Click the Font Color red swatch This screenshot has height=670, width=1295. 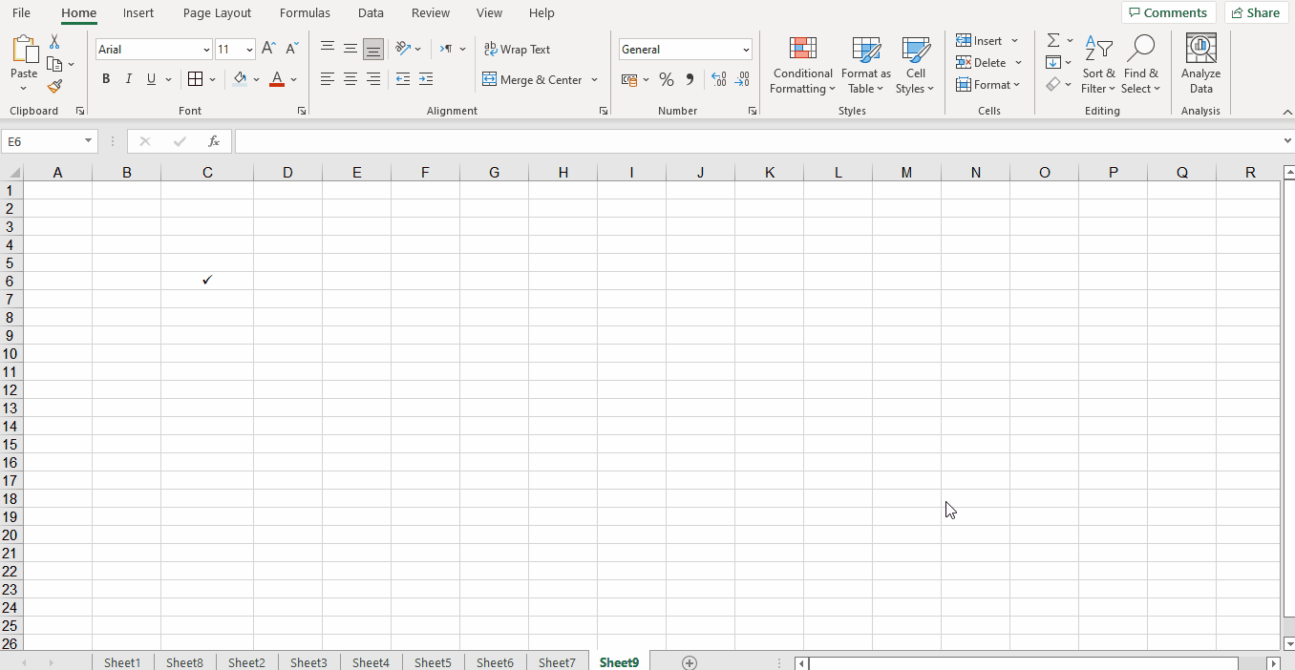point(277,86)
